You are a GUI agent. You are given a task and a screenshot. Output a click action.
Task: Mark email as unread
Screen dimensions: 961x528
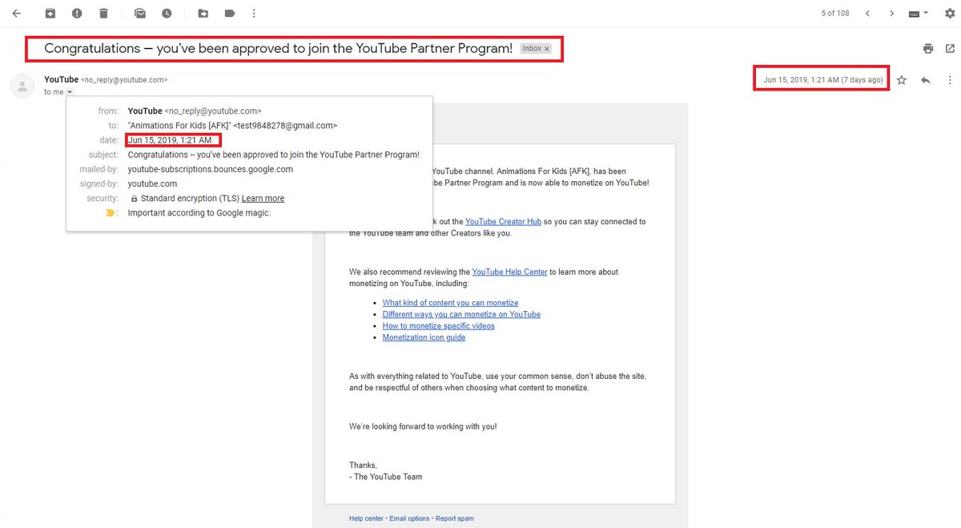(140, 14)
